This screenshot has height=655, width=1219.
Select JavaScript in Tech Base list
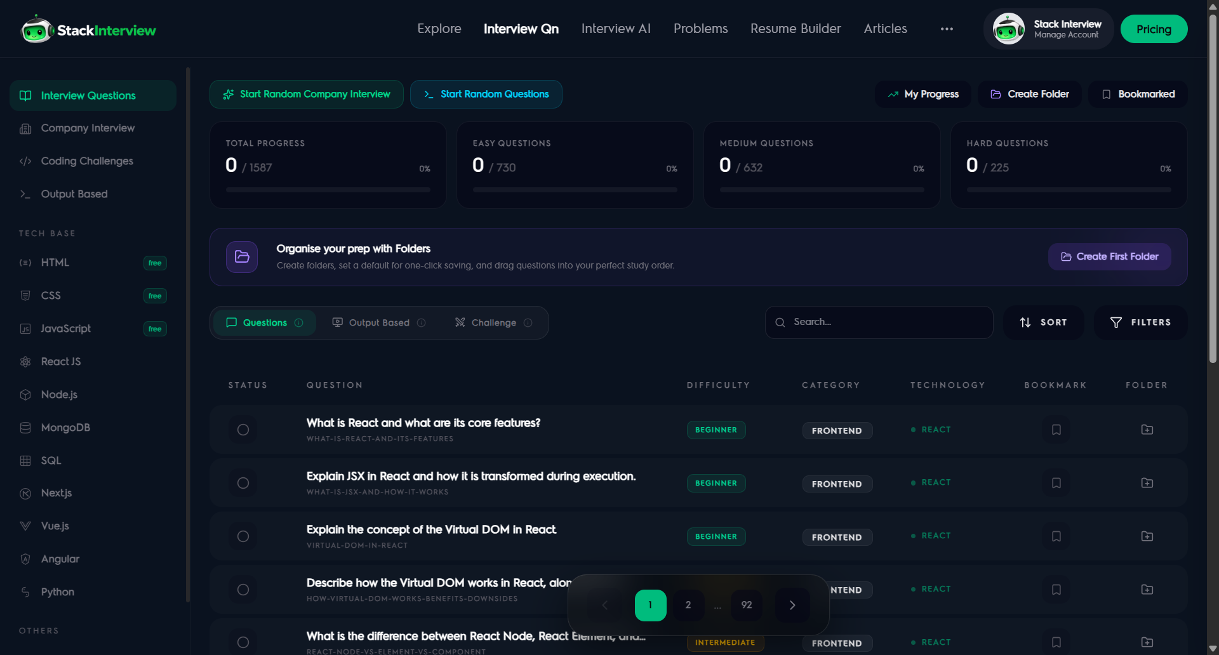[93, 329]
